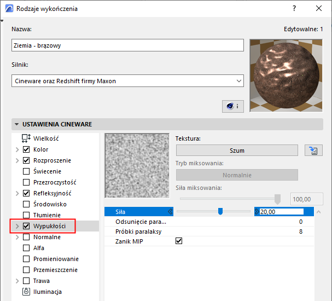
Task: Select the Refleksyjność channel label
Action: [x=53, y=193]
